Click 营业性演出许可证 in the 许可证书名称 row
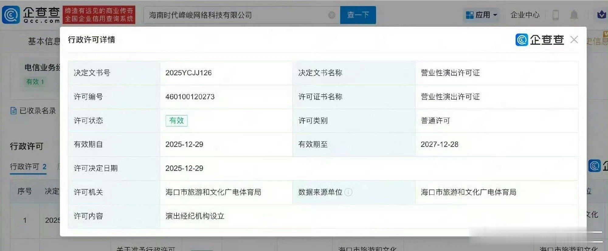The image size is (608, 251). (450, 97)
